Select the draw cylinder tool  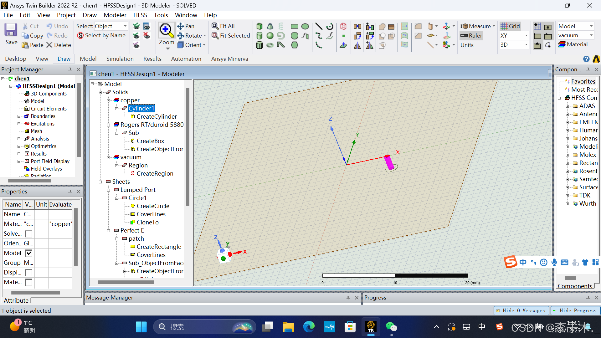(x=259, y=36)
